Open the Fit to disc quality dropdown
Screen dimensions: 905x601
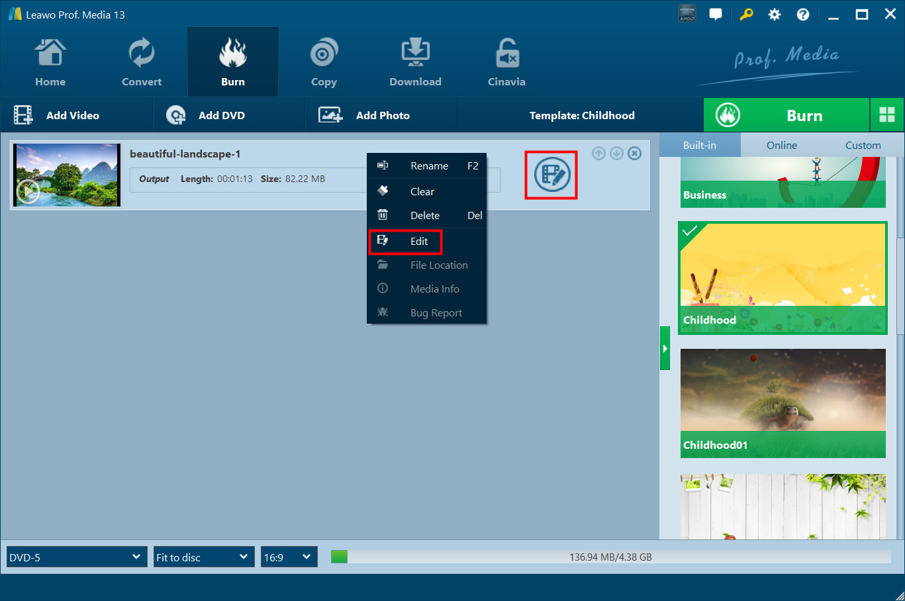pos(204,557)
